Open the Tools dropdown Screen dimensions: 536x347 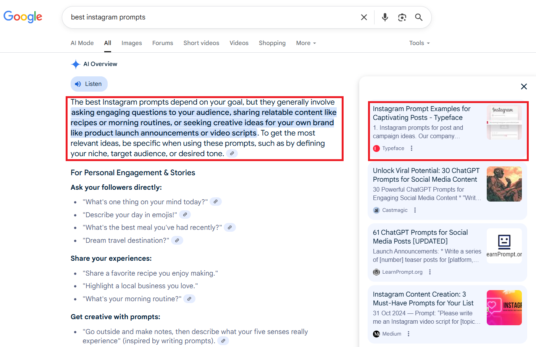click(419, 43)
